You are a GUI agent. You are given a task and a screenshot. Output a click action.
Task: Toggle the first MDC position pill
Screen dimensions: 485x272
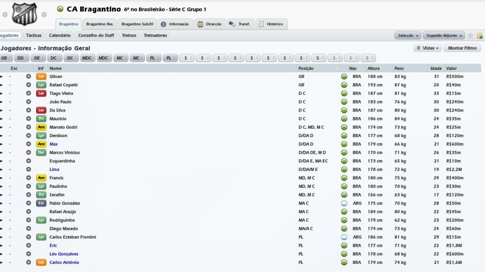(x=87, y=58)
